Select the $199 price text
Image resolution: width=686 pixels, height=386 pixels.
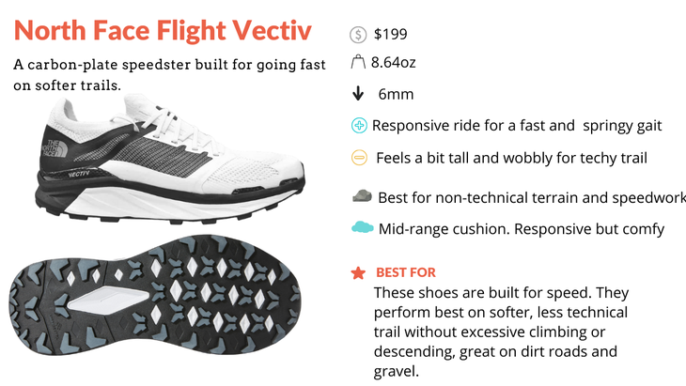390,34
